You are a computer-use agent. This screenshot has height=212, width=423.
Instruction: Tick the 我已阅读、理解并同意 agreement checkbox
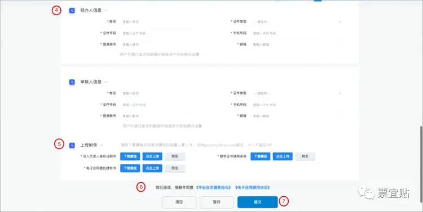[151, 187]
